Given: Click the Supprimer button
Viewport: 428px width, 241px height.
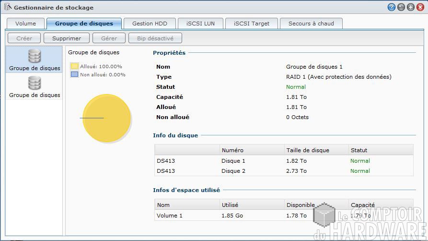Looking at the screenshot, I should 67,38.
